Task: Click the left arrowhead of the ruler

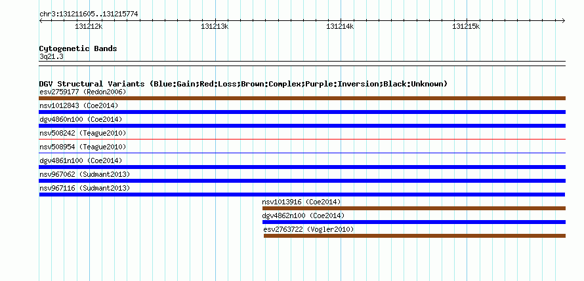Action: click(41, 20)
